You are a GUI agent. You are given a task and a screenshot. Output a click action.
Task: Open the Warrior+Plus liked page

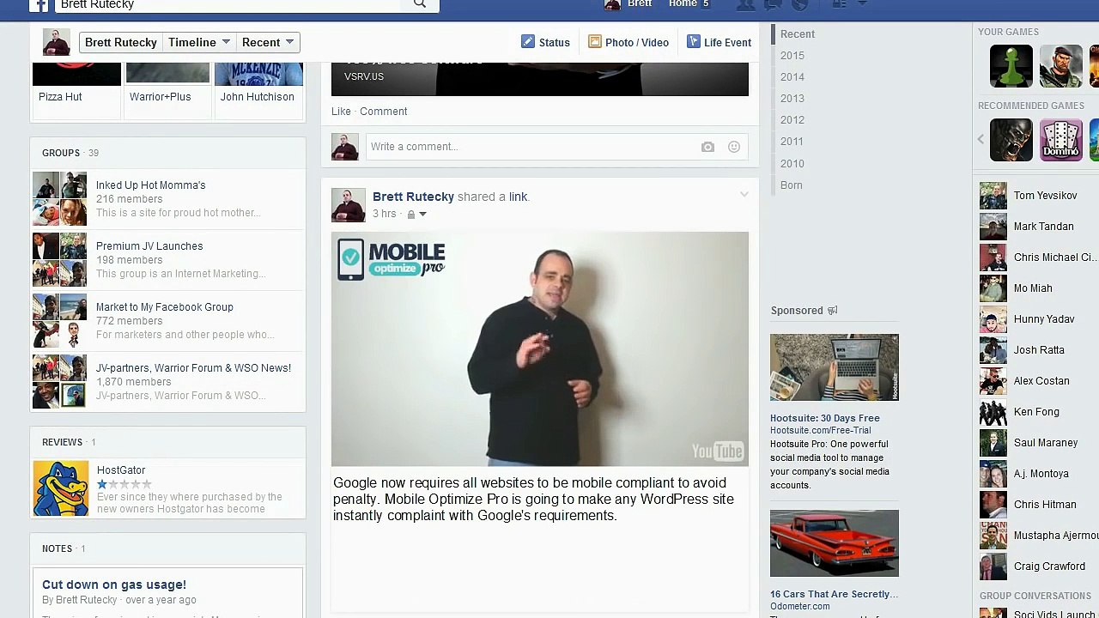[x=161, y=97]
